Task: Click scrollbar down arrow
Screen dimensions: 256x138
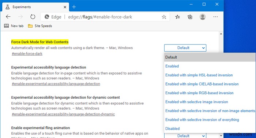Action: tap(221, 135)
